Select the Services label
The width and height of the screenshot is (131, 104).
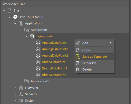[x=31, y=94]
